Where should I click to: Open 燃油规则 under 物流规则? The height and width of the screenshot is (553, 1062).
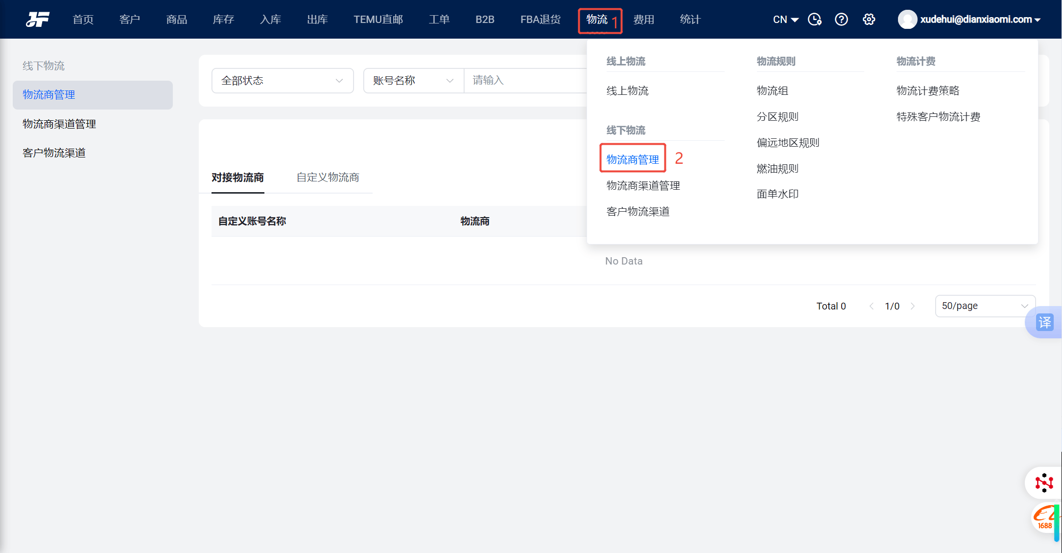(x=777, y=168)
